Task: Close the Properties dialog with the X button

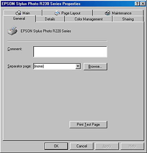Action: (x=143, y=4)
